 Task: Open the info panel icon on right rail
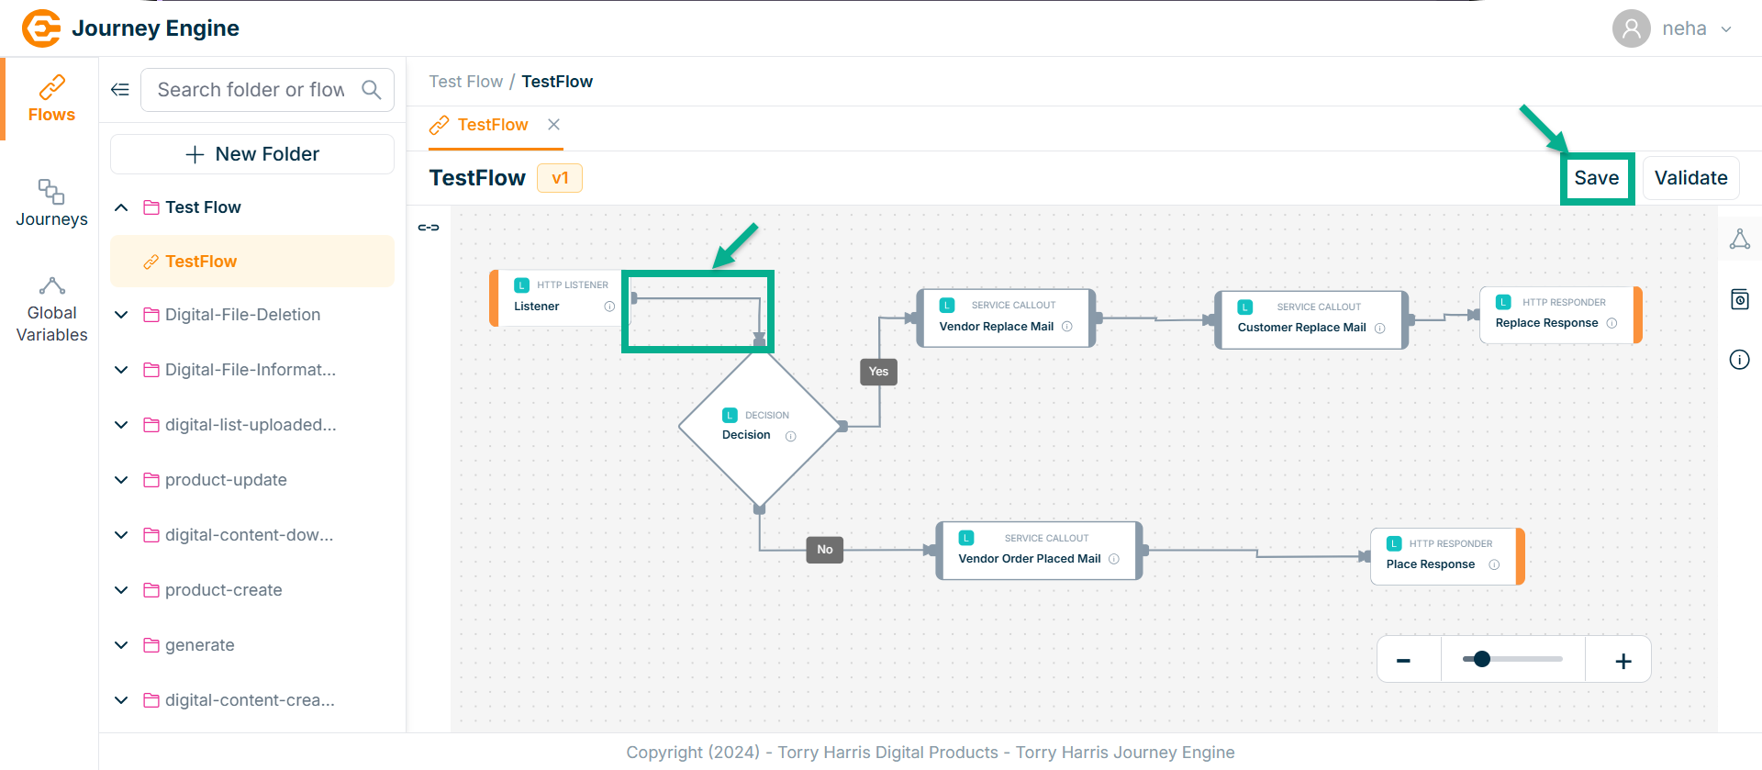click(1739, 360)
